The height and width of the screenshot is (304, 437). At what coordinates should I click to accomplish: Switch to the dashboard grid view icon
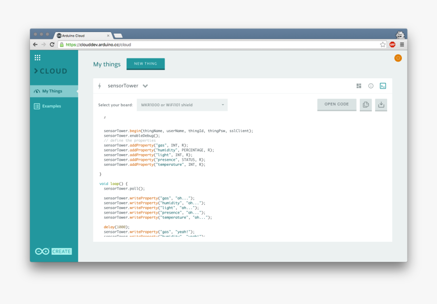tap(359, 86)
